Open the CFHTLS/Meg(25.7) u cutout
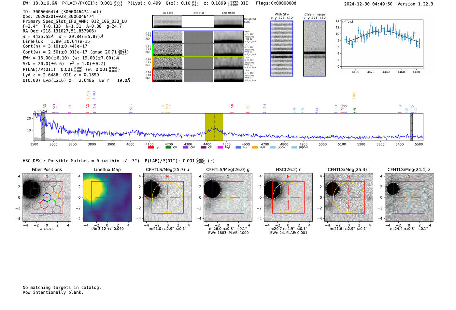456x310 pixels. [x=167, y=197]
